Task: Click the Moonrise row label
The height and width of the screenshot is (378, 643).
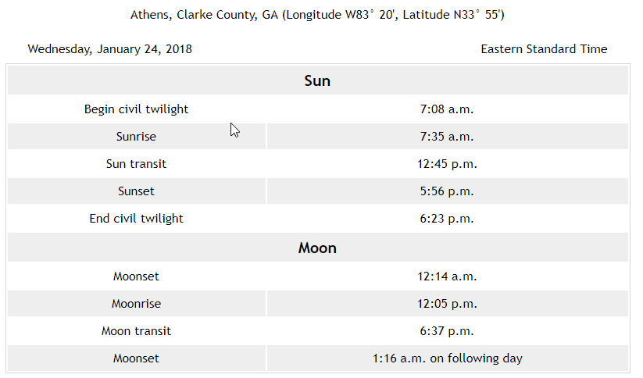Action: pos(136,303)
